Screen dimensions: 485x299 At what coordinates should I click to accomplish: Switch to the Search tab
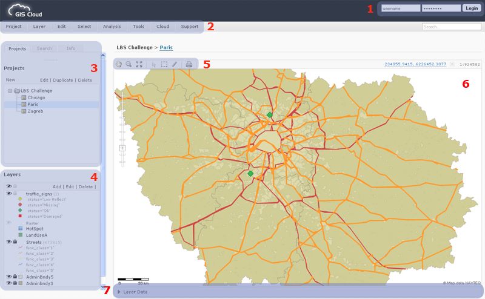coord(44,48)
